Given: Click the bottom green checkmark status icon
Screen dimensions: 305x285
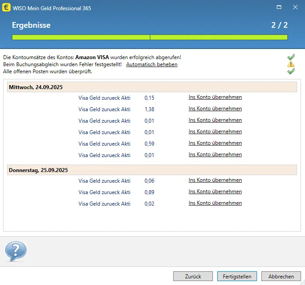Looking at the screenshot, I should pos(290,71).
